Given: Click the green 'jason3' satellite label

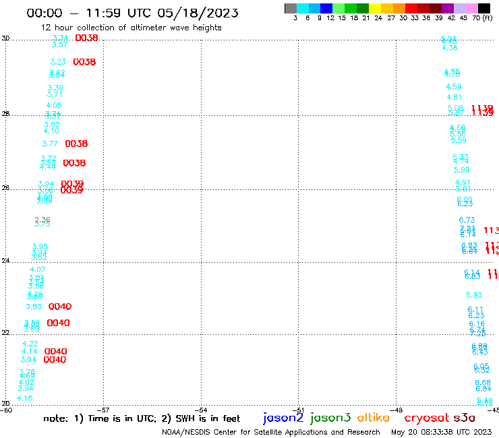Looking at the screenshot, I should tap(330, 418).
